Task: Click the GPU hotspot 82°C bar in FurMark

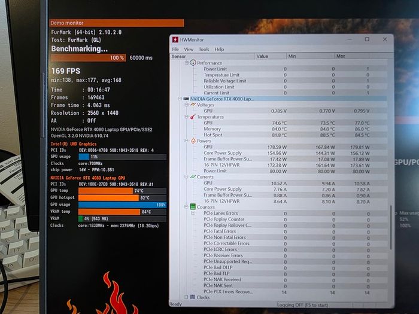Action: [122, 197]
